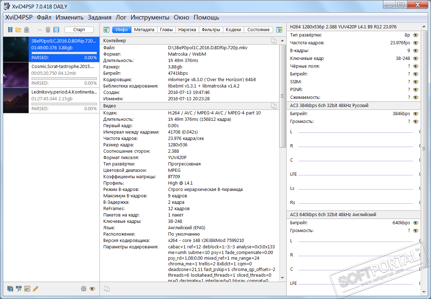Select the 3BeP0pol1C.2016.D.BDRip.720 task
This screenshot has height=299, width=431.
tap(51, 49)
